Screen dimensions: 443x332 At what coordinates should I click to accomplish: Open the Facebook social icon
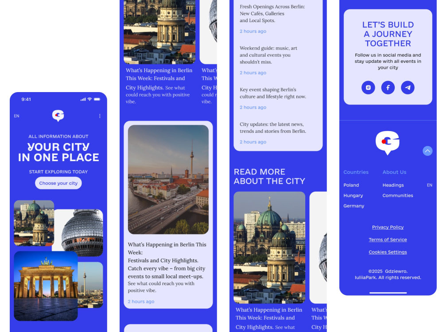[x=388, y=88]
